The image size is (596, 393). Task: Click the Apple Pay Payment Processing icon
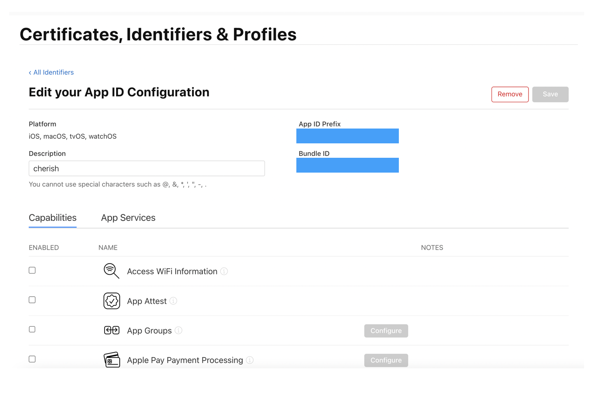tap(112, 360)
